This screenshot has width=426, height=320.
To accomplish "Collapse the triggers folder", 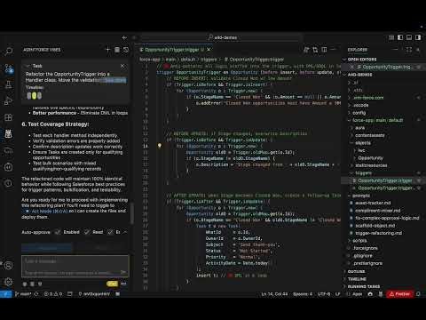I will click(x=364, y=173).
